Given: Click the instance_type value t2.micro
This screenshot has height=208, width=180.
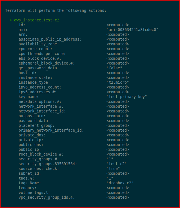Looking at the screenshot, I should (118, 82).
